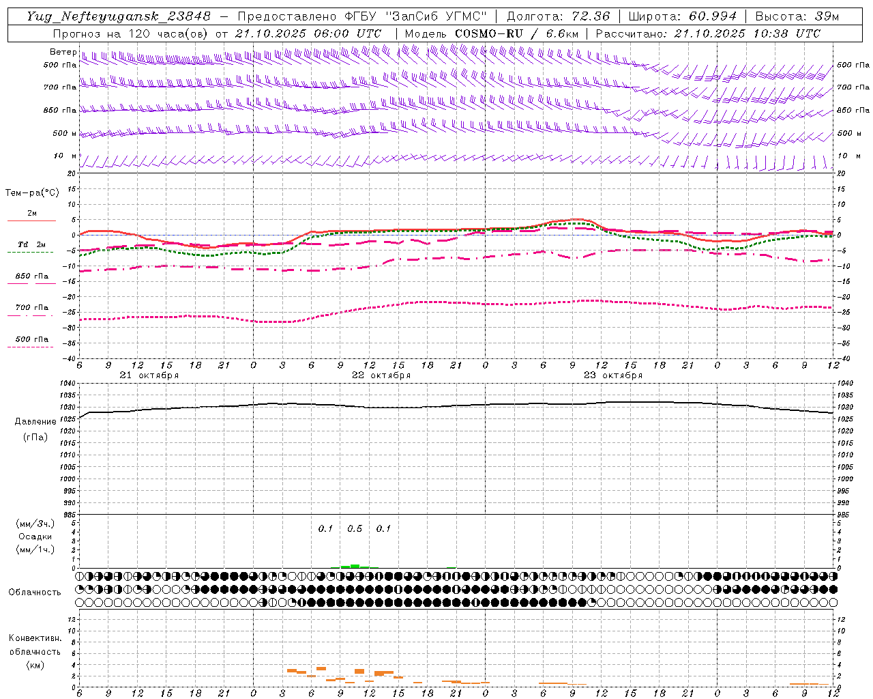Click the pink dotted 500 гПа legend line sample
Screen dimensions: 873x699
[x=30, y=347]
